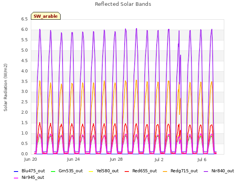Select the Redg715_out legend label

[184, 171]
